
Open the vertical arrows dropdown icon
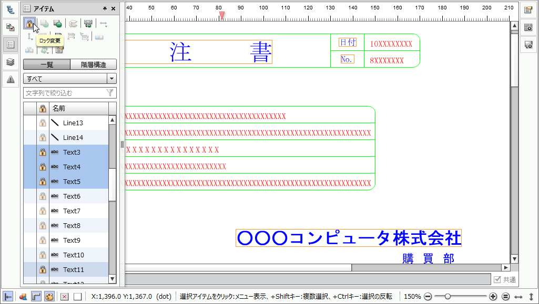[x=30, y=37]
